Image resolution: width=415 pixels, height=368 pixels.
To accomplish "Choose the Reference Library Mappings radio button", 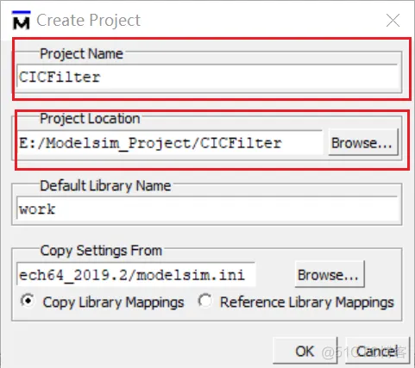I will point(205,301).
